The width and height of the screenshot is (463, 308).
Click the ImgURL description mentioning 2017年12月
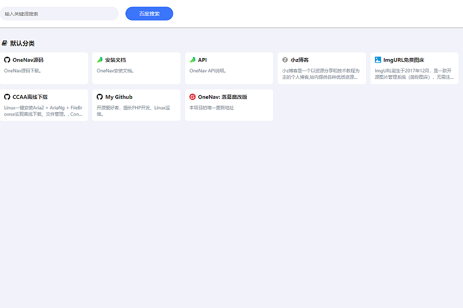[x=414, y=74]
